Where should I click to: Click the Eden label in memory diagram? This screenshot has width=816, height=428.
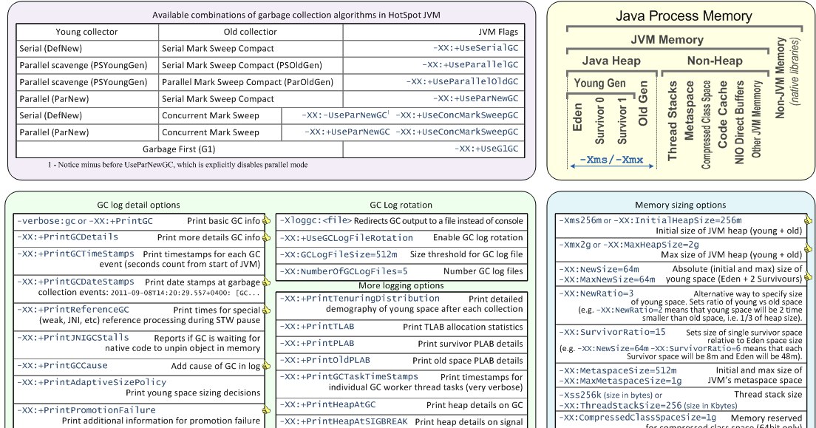(577, 117)
